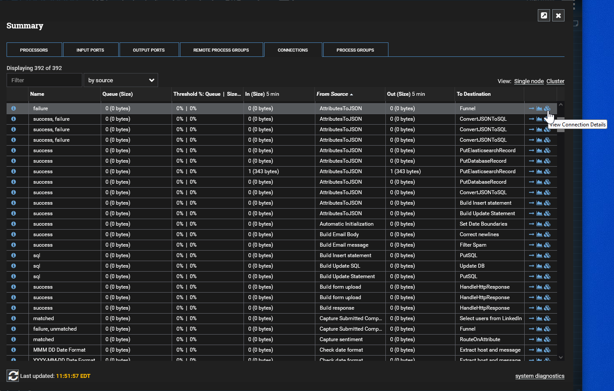Select the Connections tab
This screenshot has height=391, width=614.
[x=293, y=50]
